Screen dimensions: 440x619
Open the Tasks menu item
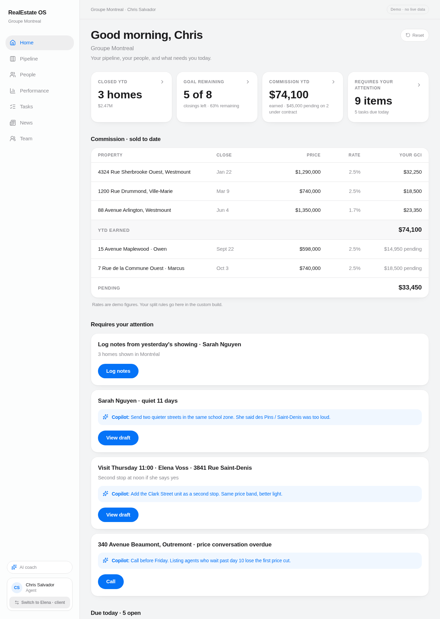pos(40,107)
